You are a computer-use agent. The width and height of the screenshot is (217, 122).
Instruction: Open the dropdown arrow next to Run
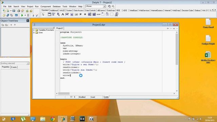25,15
